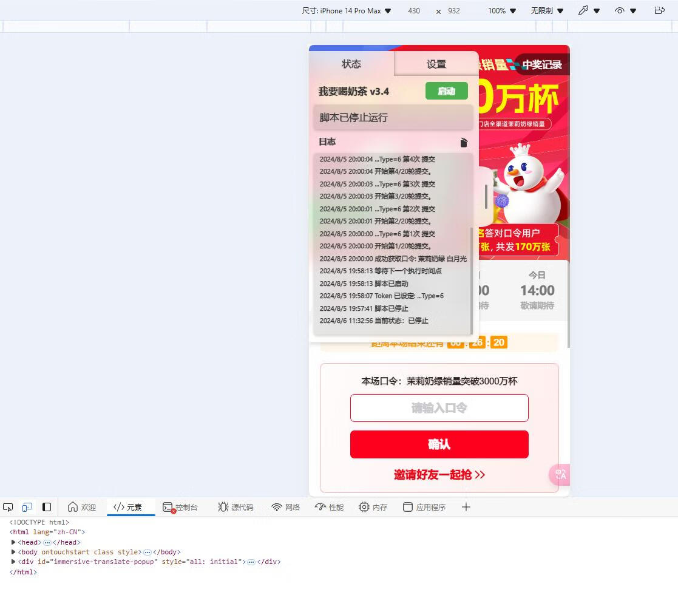The height and width of the screenshot is (612, 678).
Task: Click the error badge on 控制台 tab
Action: point(173,512)
